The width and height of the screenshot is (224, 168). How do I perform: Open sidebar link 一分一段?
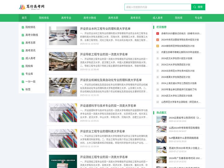(30, 82)
